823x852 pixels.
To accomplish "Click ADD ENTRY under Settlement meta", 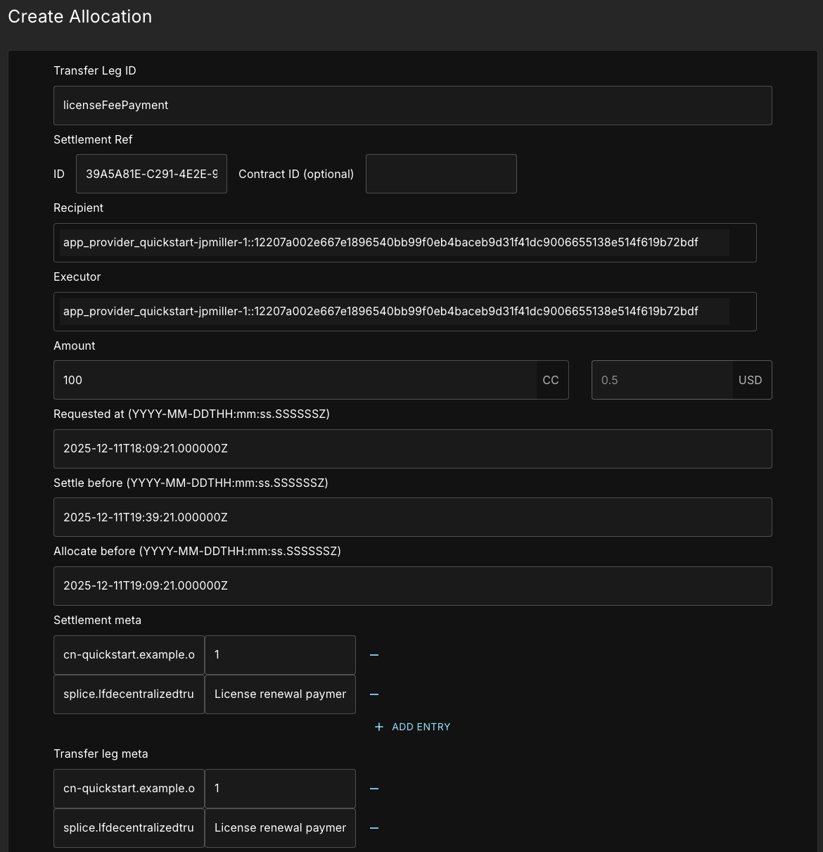I will (x=421, y=727).
